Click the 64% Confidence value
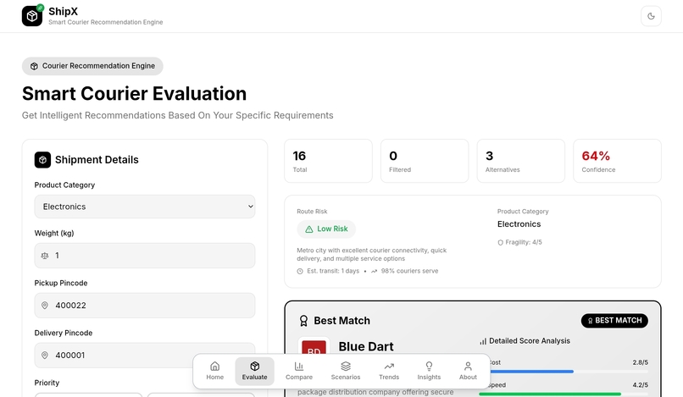Image resolution: width=683 pixels, height=397 pixels. [x=596, y=156]
